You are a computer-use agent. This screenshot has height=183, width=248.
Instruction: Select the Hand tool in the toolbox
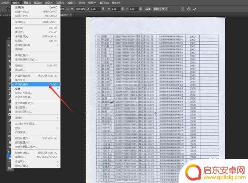[10, 142]
